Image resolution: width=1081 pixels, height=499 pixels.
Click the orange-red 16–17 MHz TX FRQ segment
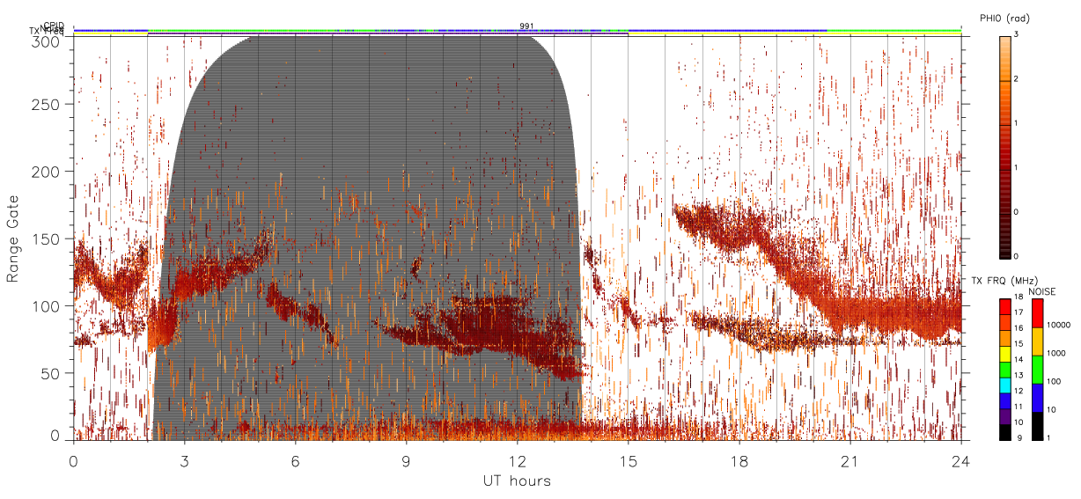(x=1005, y=322)
